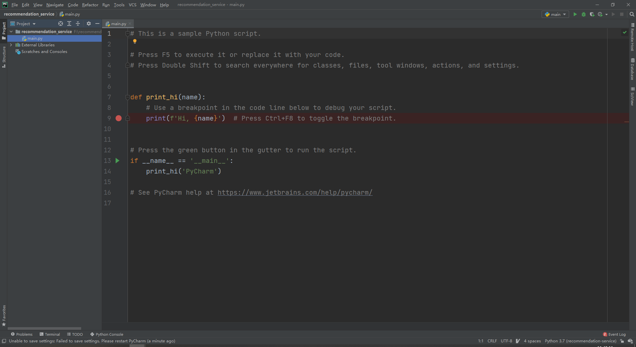Screen dimensions: 636x347
Task: Run main with coverage shield icon
Action: [592, 14]
